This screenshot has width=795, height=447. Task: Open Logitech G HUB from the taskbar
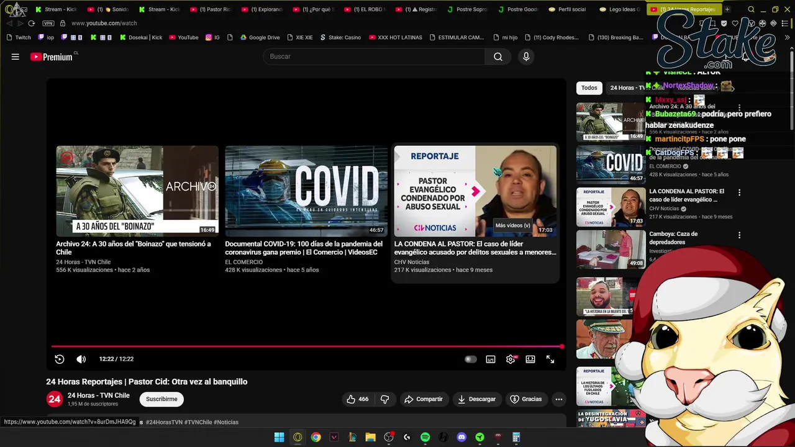407,437
